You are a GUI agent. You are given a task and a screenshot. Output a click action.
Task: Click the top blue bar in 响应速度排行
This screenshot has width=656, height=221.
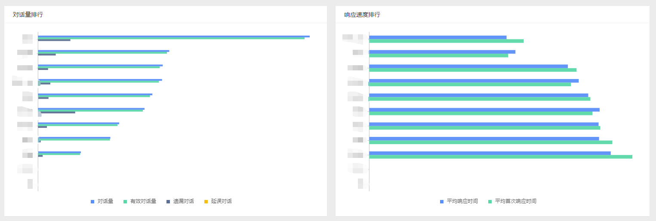[x=438, y=37]
